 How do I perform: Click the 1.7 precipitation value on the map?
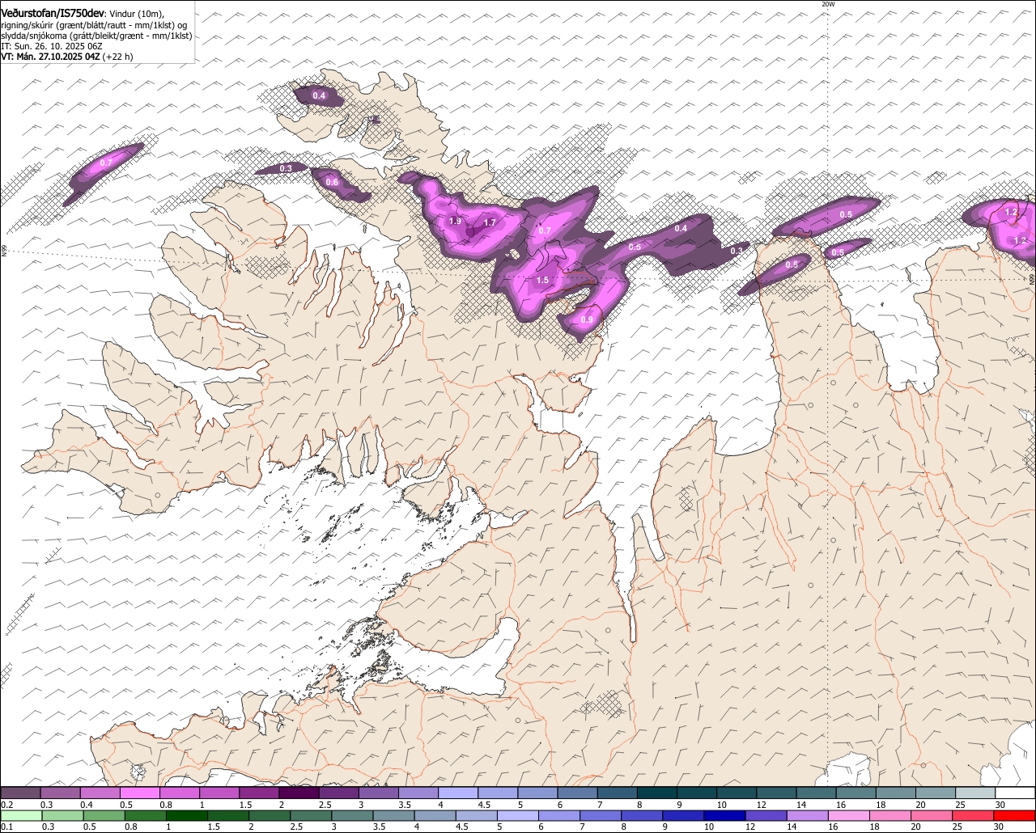point(490,222)
